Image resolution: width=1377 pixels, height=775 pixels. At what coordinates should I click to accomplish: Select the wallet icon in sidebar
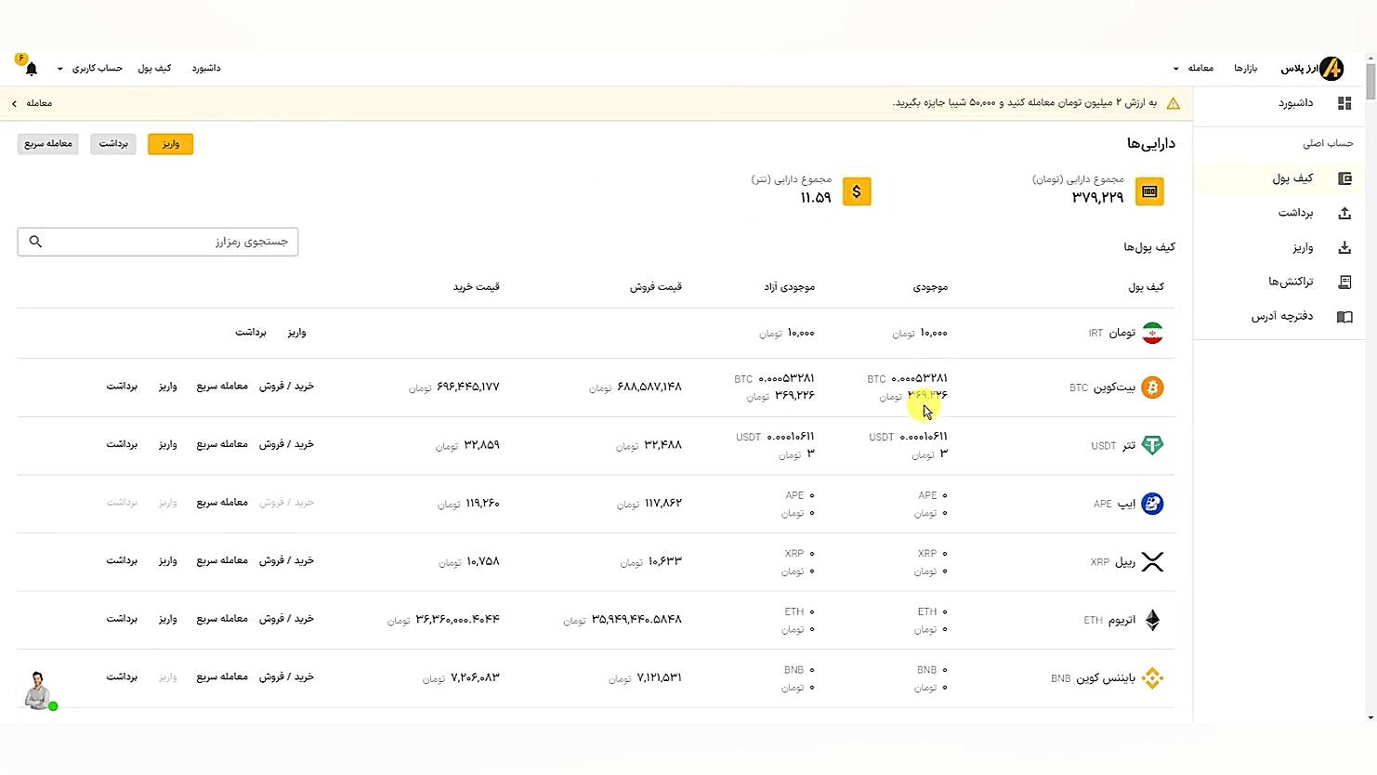pyautogui.click(x=1344, y=178)
